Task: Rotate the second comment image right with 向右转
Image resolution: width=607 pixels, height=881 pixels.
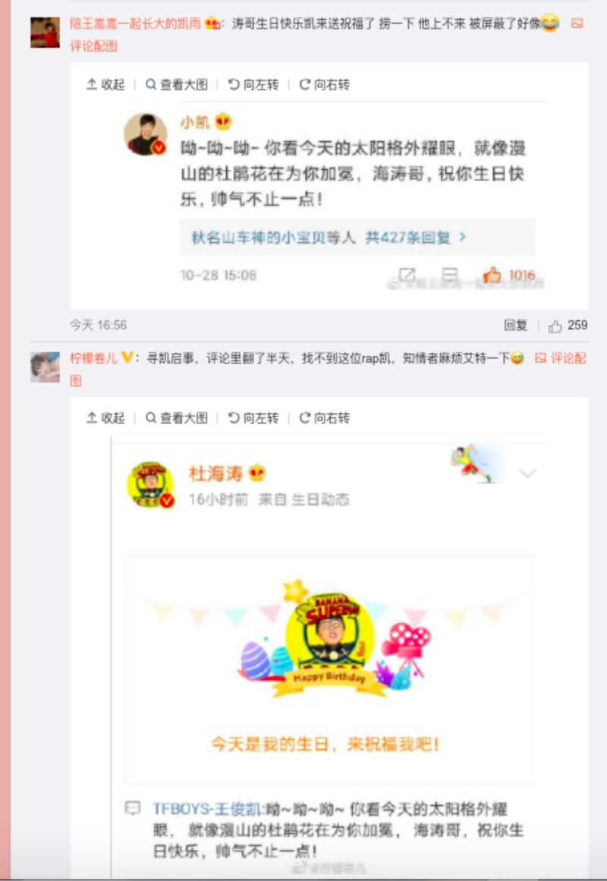Action: pos(324,418)
